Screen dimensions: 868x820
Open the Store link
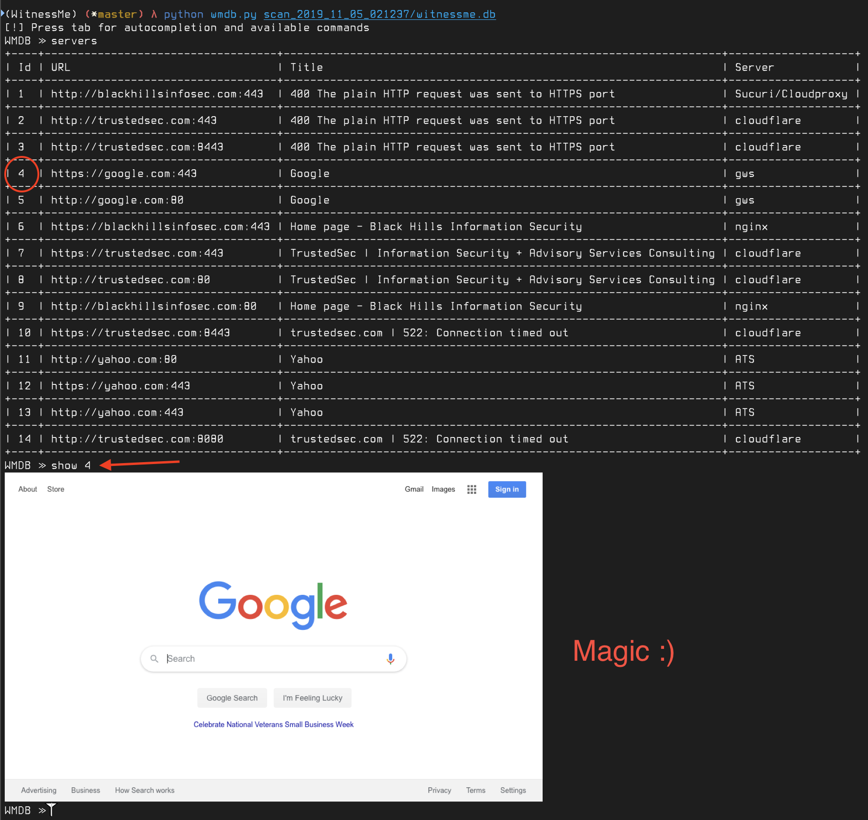55,489
